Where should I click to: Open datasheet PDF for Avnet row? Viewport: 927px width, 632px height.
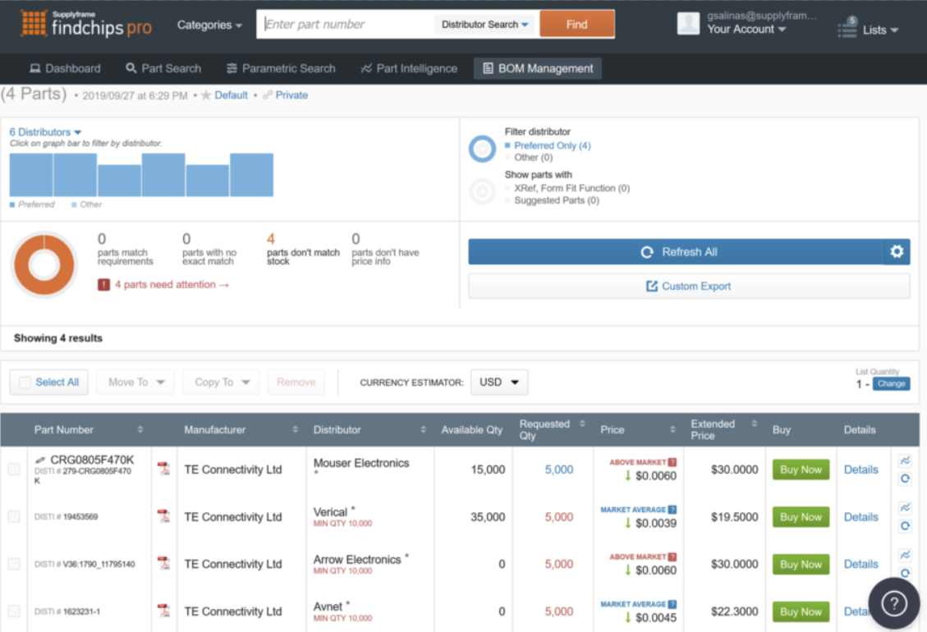pyautogui.click(x=163, y=611)
